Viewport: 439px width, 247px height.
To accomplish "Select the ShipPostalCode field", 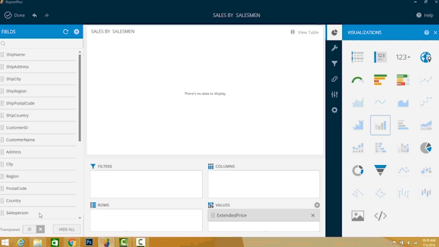I will click(x=38, y=103).
